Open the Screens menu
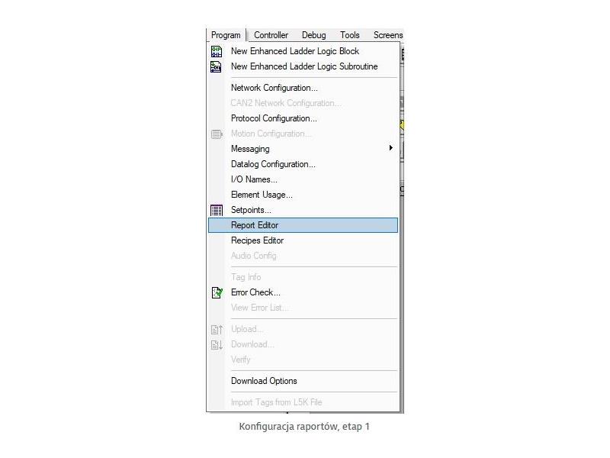This screenshot has height=458, width=610. pyautogui.click(x=387, y=35)
